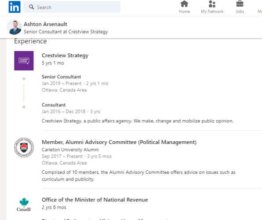Screen dimensions: 262x220
Task: Select the Senior Consultant position title
Action: click(61, 77)
